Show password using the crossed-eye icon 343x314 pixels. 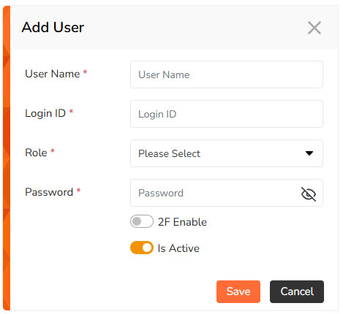[x=309, y=194]
